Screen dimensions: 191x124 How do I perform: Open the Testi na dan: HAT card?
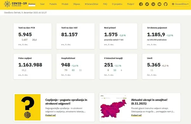(75, 36)
